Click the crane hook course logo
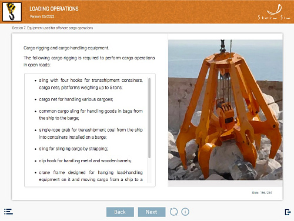294x221 pixels. point(12,12)
